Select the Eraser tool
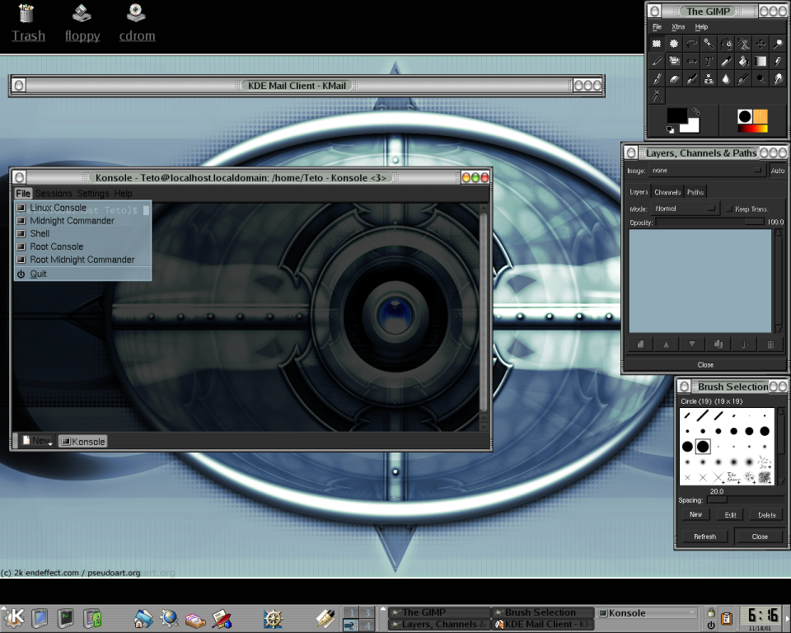Image resolution: width=791 pixels, height=633 pixels. coord(674,79)
